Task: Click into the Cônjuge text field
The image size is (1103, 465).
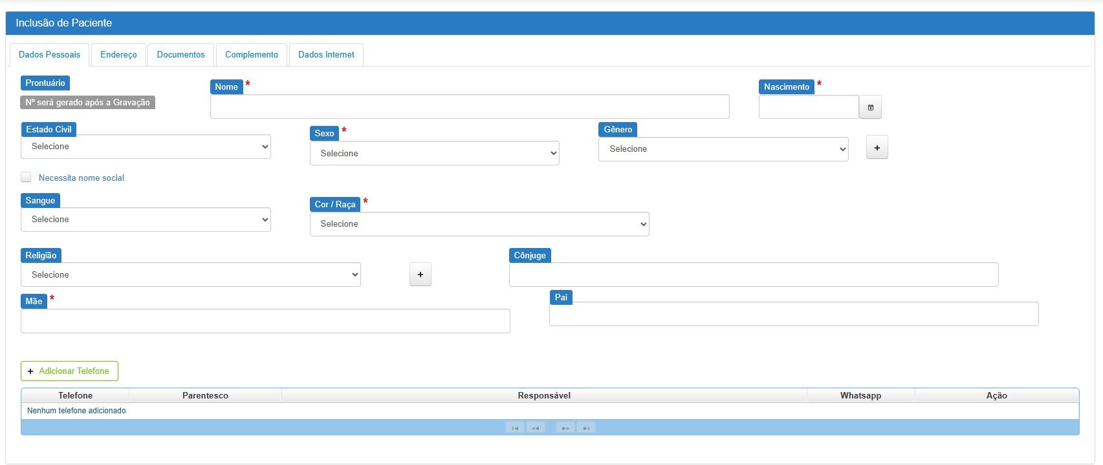Action: pyautogui.click(x=754, y=274)
